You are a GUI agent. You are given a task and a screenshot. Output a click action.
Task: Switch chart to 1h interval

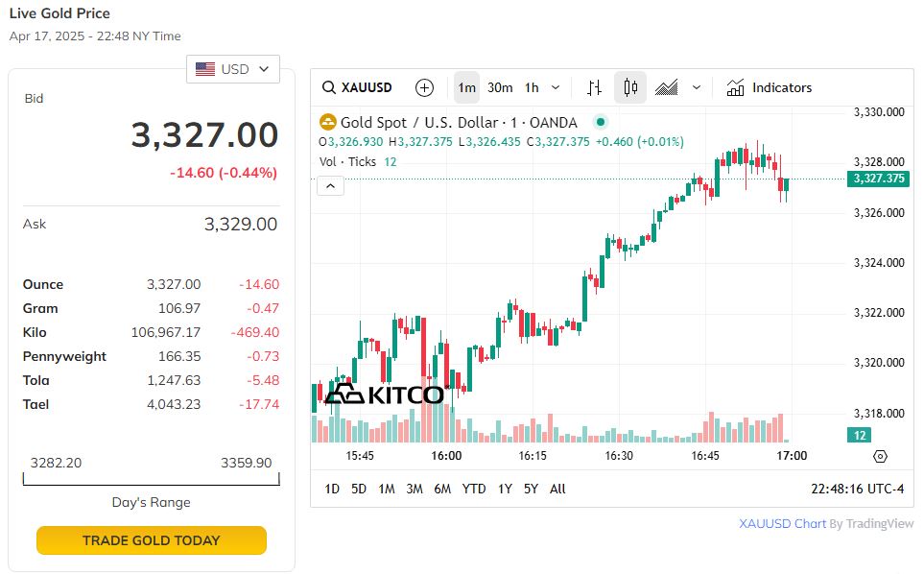click(x=531, y=87)
